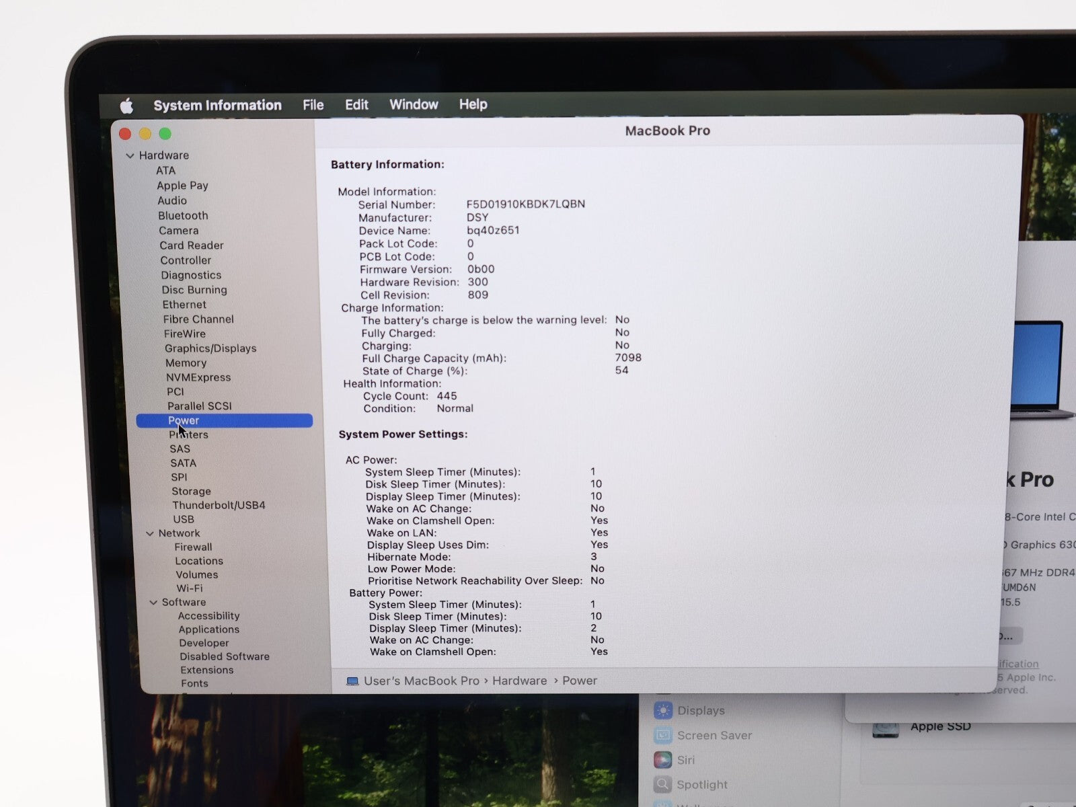This screenshot has height=807, width=1076.
Task: Click the Apple SSD drive icon behind
Action: (885, 729)
